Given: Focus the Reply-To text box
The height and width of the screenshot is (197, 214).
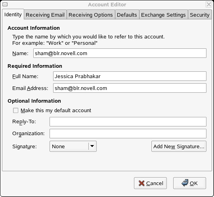Looking at the screenshot, I should click(x=128, y=122).
